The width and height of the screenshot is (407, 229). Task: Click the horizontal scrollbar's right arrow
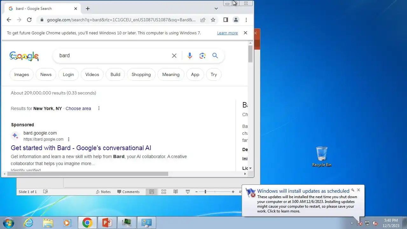[x=245, y=174]
